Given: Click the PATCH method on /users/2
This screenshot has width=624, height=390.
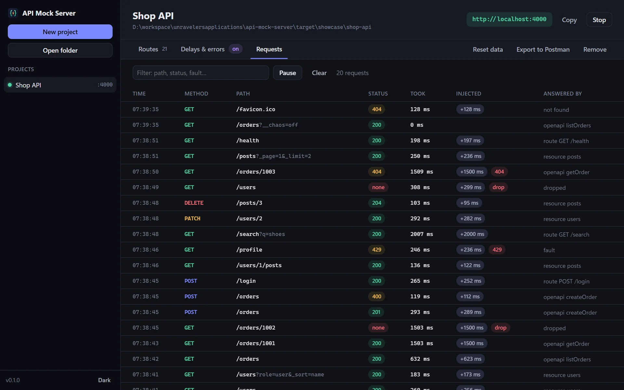Looking at the screenshot, I should pos(192,218).
